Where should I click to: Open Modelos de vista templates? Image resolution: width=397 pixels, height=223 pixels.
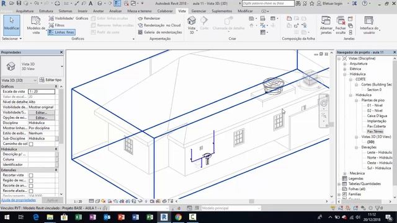coord(36,25)
